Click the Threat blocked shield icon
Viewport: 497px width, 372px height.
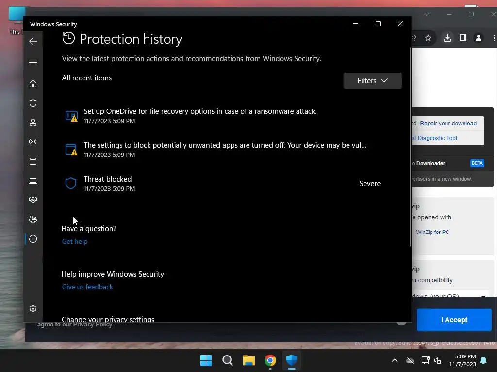click(71, 184)
